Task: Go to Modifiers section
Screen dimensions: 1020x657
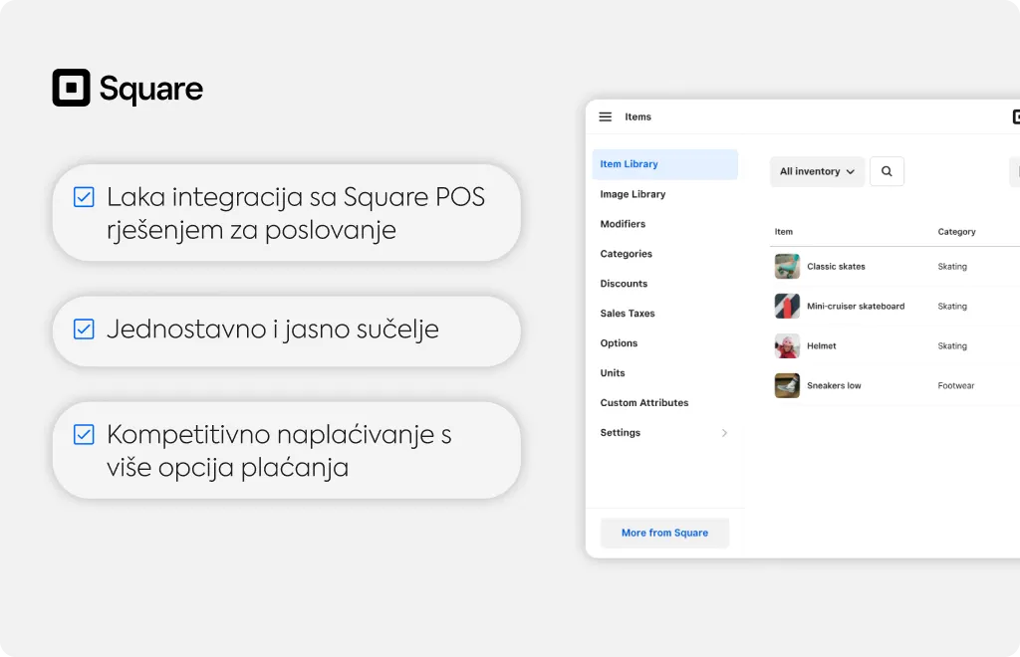Action: tap(623, 224)
